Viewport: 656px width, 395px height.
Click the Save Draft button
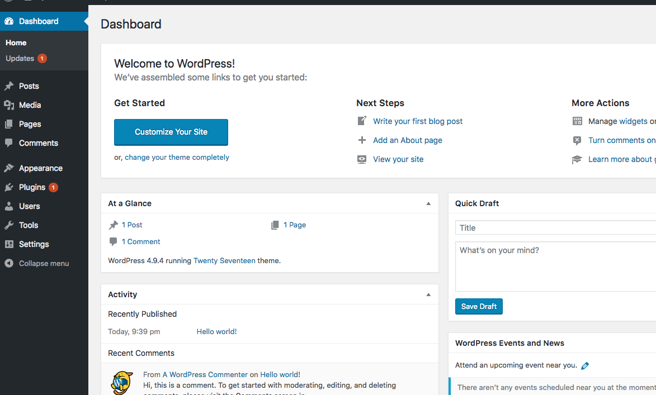479,306
